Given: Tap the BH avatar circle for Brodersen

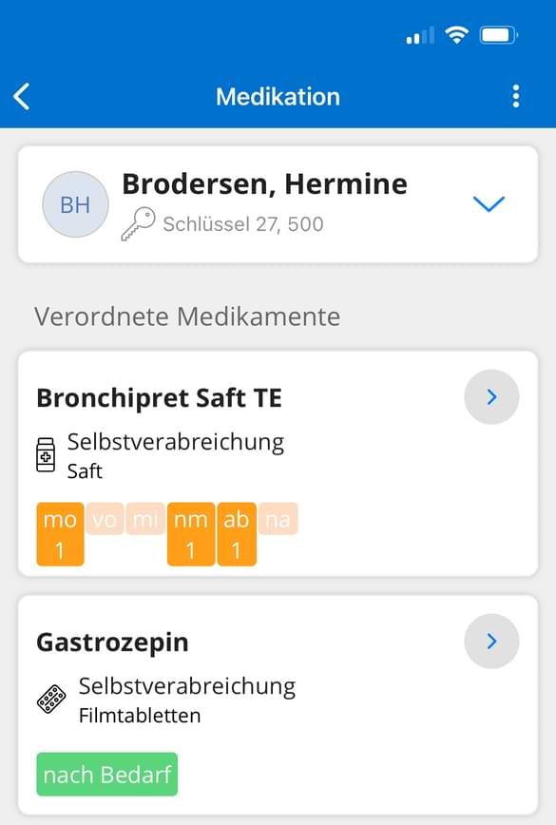Looking at the screenshot, I should coord(75,203).
